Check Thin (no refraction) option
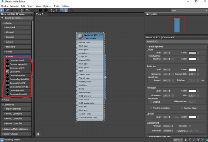This screenshot has width=208, height=142. [x=151, y=108]
